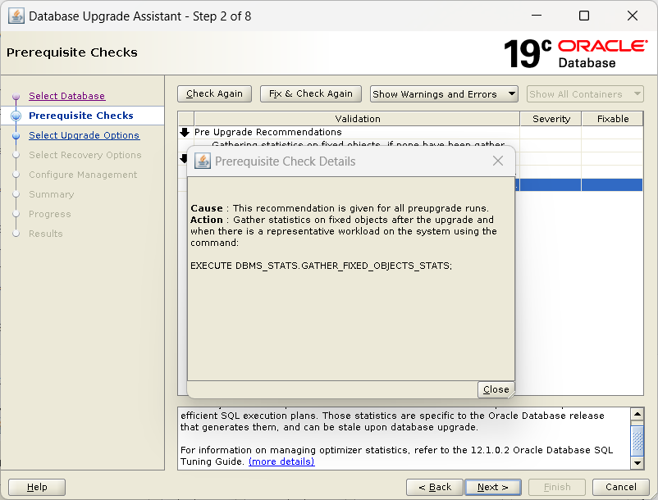Open the Show All Containers dropdown

(584, 94)
